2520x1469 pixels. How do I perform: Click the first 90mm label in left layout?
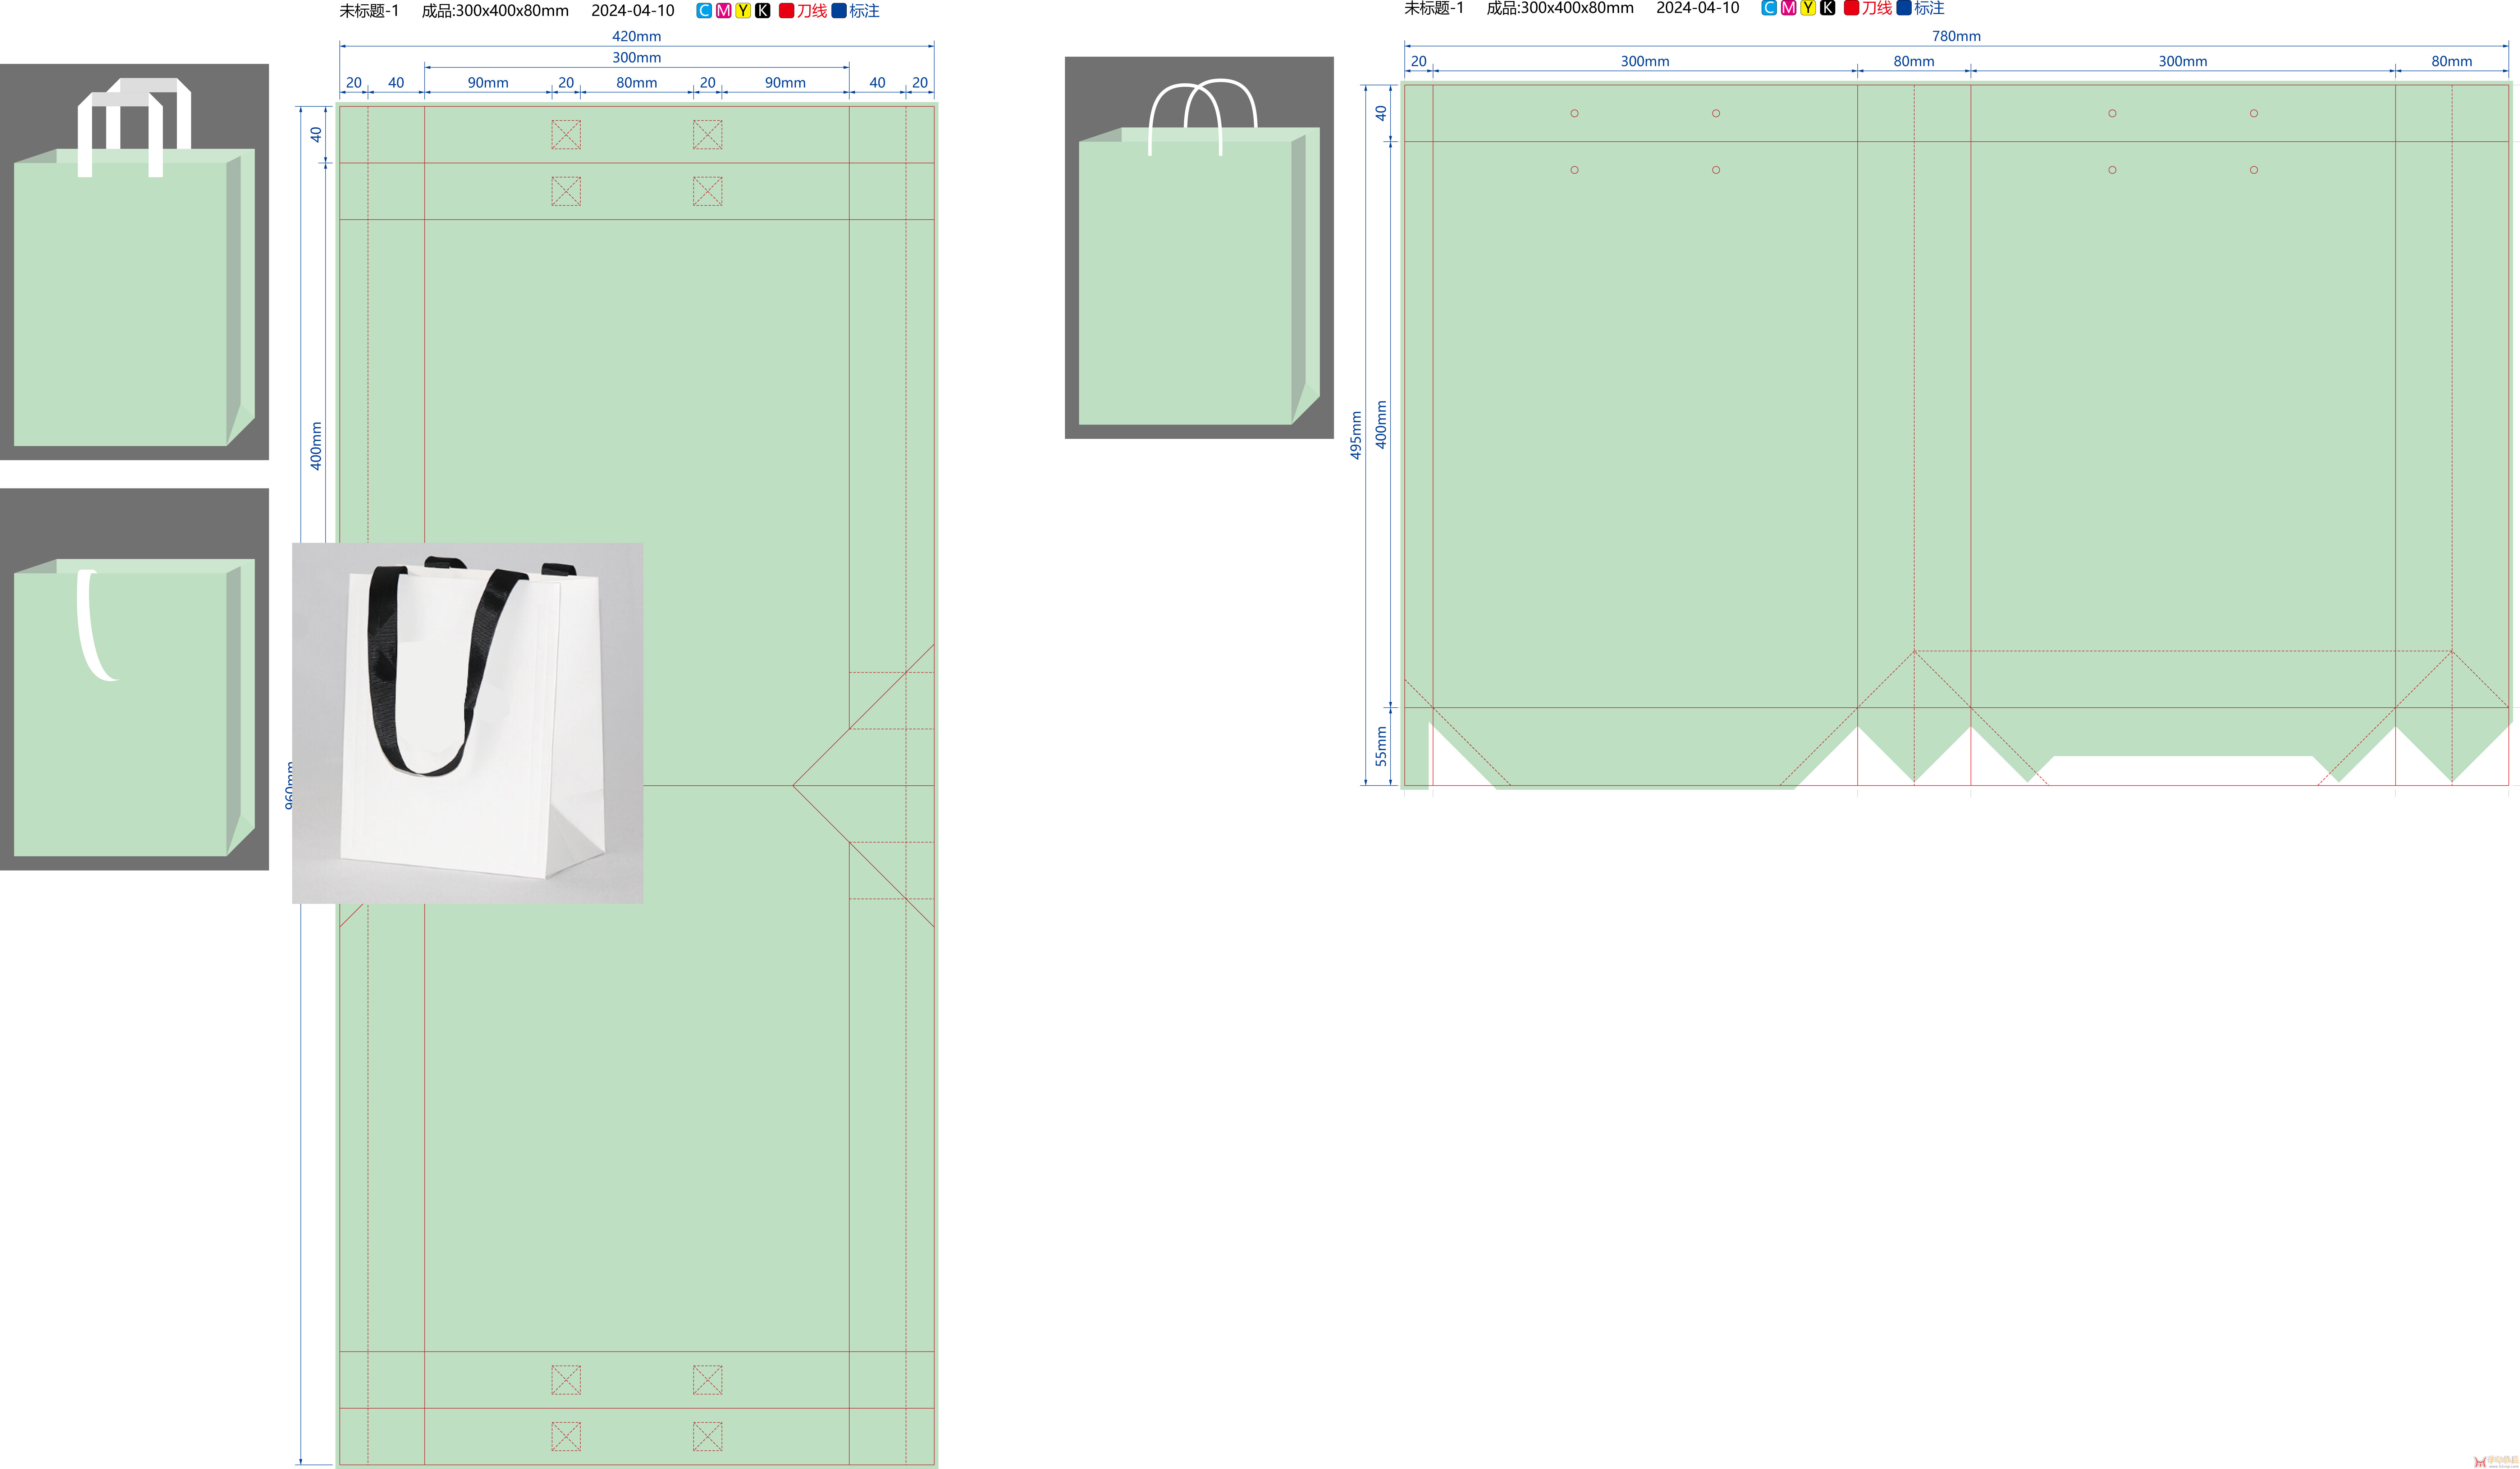[488, 83]
